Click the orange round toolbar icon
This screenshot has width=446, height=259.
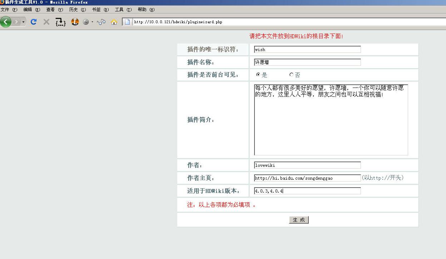pyautogui.click(x=75, y=22)
